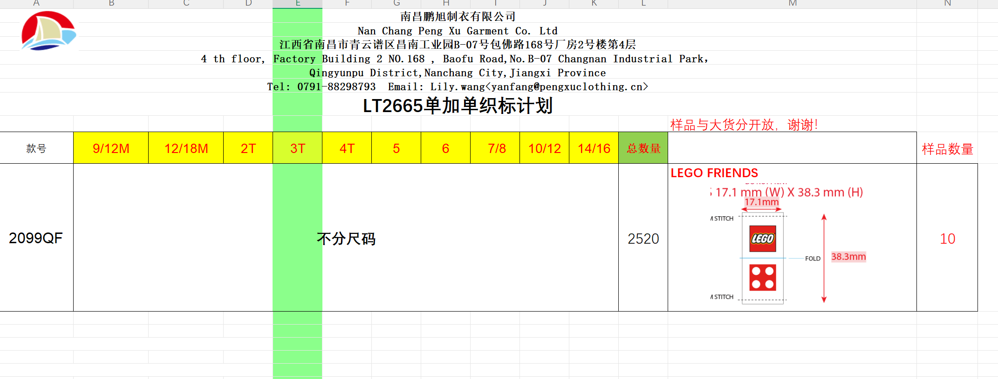Select the highlighted column E header

point(297,4)
